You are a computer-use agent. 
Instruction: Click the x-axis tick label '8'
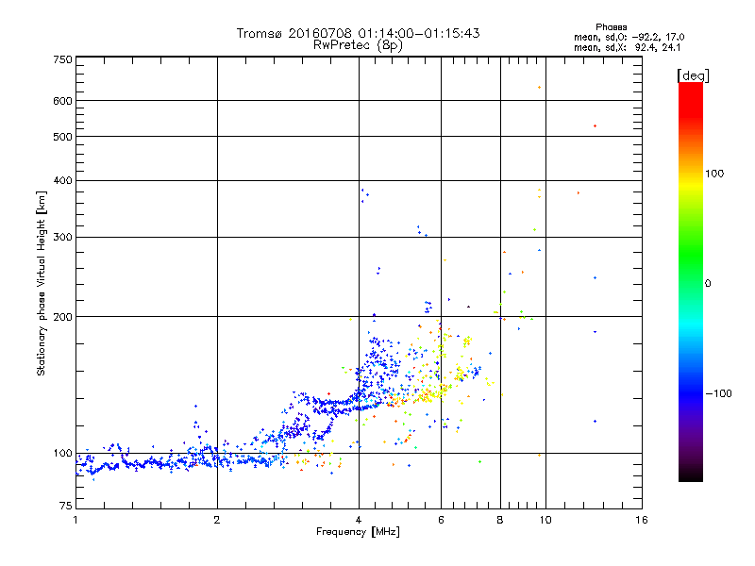pos(500,520)
